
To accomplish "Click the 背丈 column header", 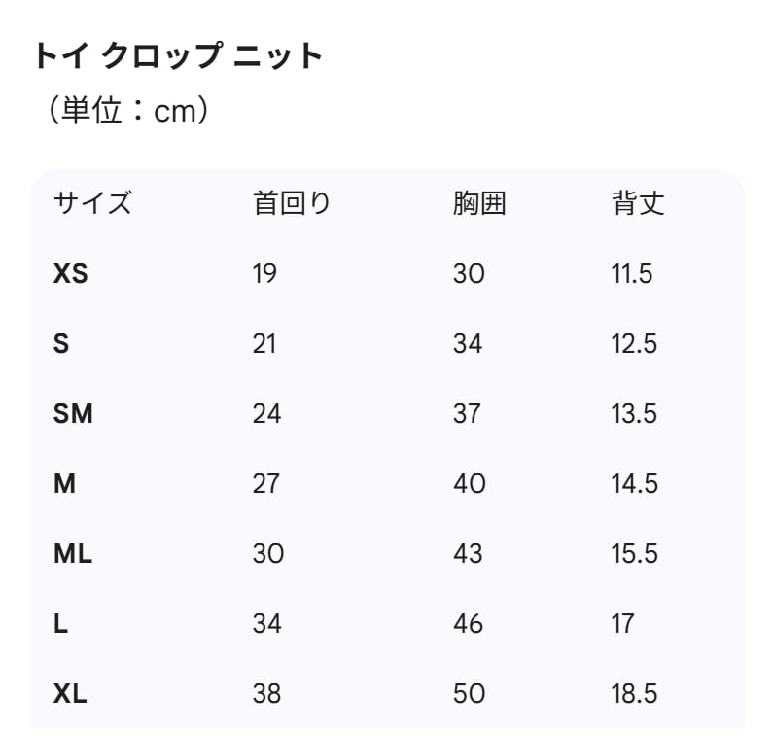I will coord(638,203).
